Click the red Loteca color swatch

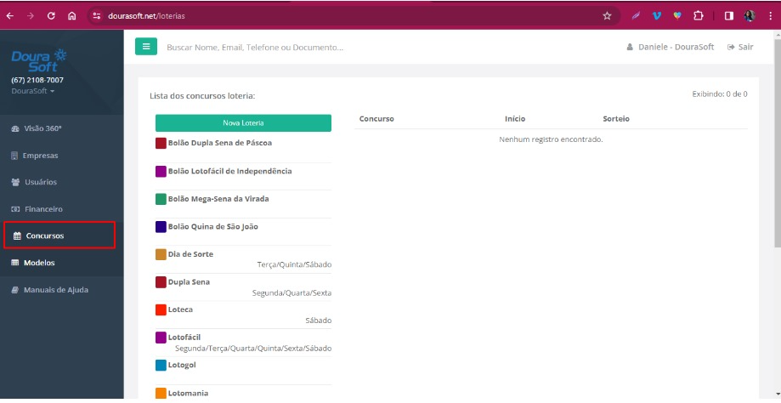161,309
